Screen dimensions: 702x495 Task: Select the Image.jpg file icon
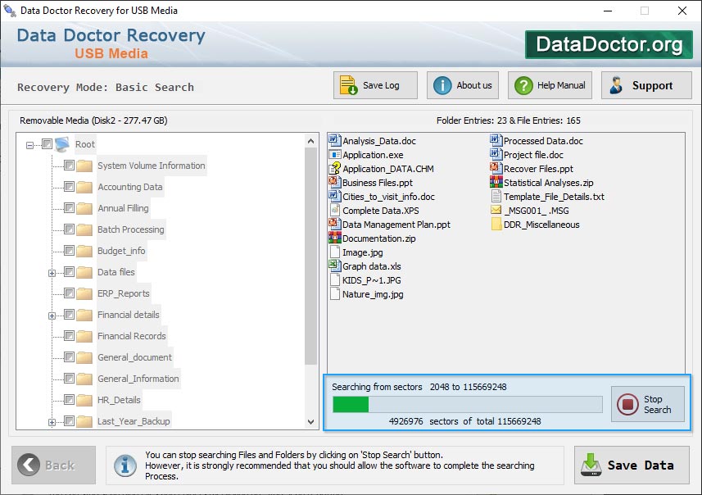tap(334, 252)
